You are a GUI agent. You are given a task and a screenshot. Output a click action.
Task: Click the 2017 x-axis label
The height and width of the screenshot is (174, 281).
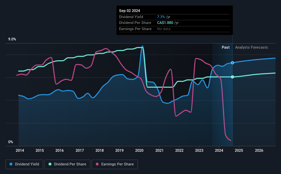click(79, 150)
